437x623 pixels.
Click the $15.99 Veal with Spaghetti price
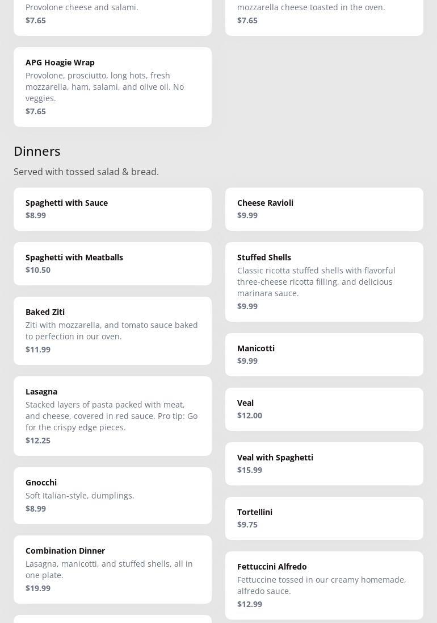click(x=250, y=470)
